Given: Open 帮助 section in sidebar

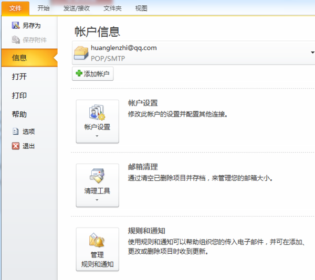Looking at the screenshot, I should [x=19, y=114].
